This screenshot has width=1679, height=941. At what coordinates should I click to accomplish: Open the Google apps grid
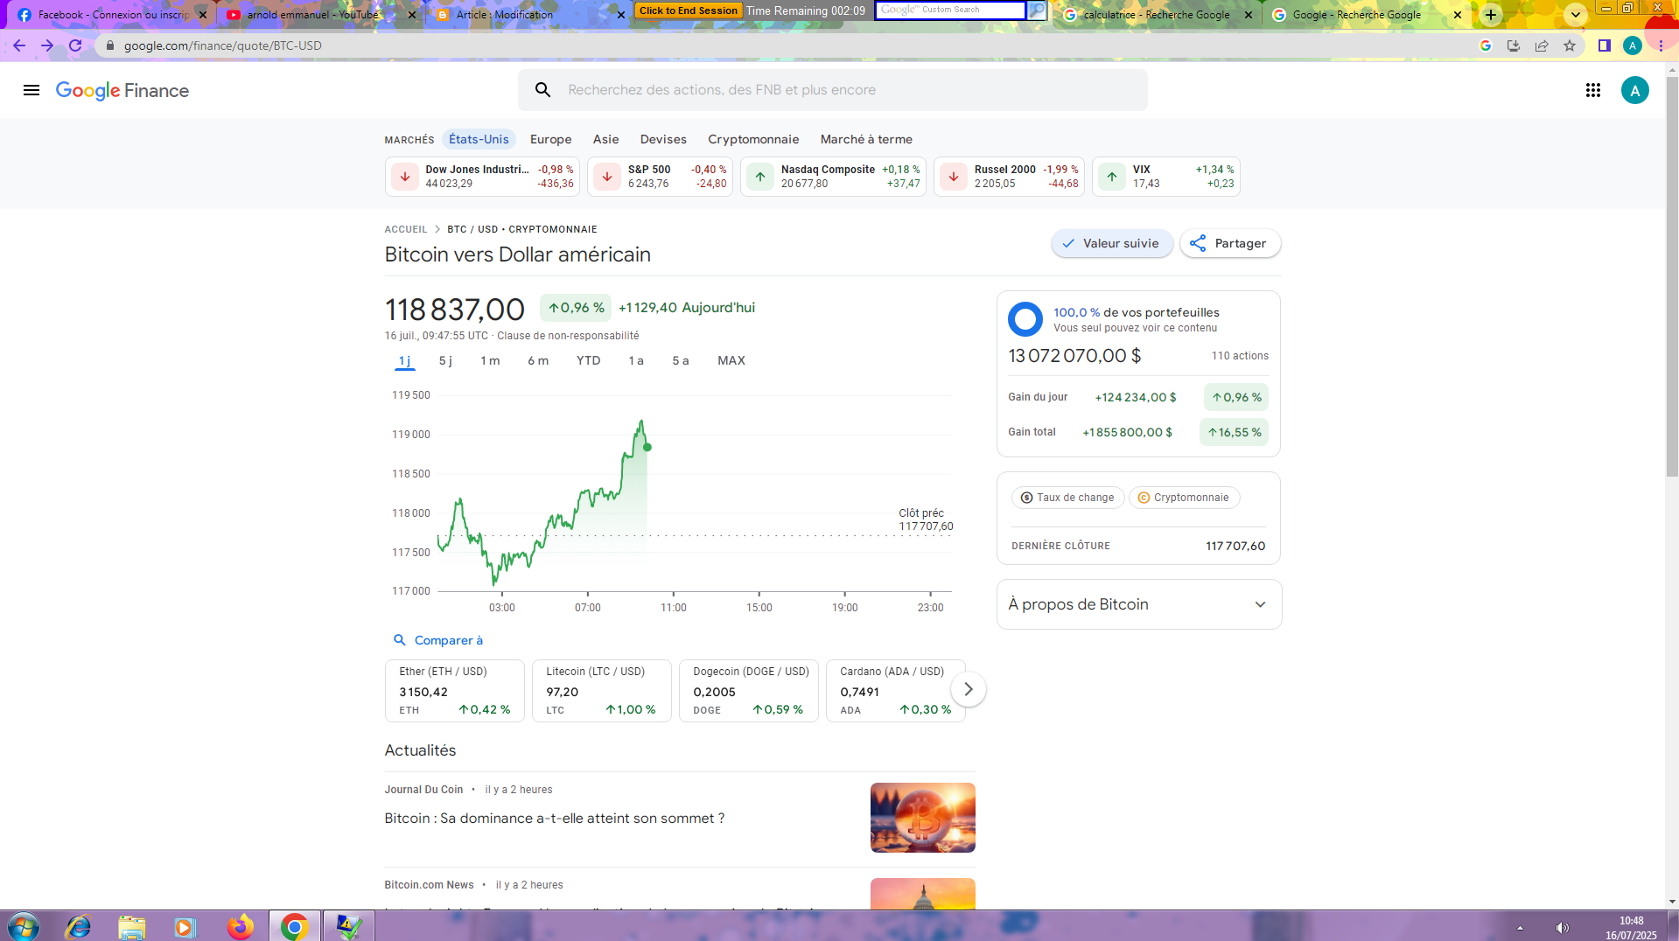coord(1592,90)
